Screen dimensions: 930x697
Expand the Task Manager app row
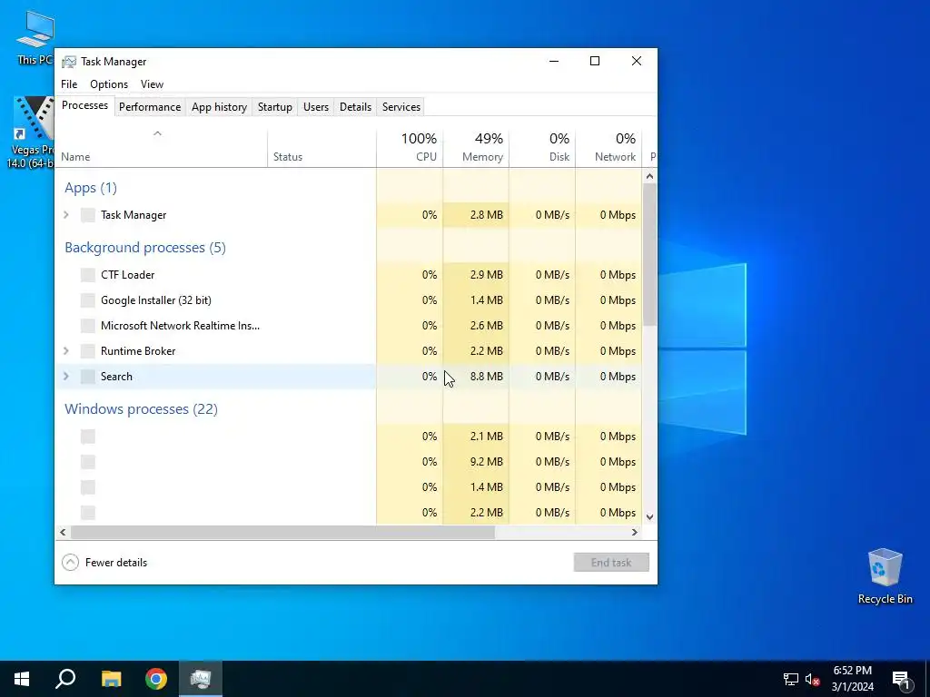tap(65, 215)
